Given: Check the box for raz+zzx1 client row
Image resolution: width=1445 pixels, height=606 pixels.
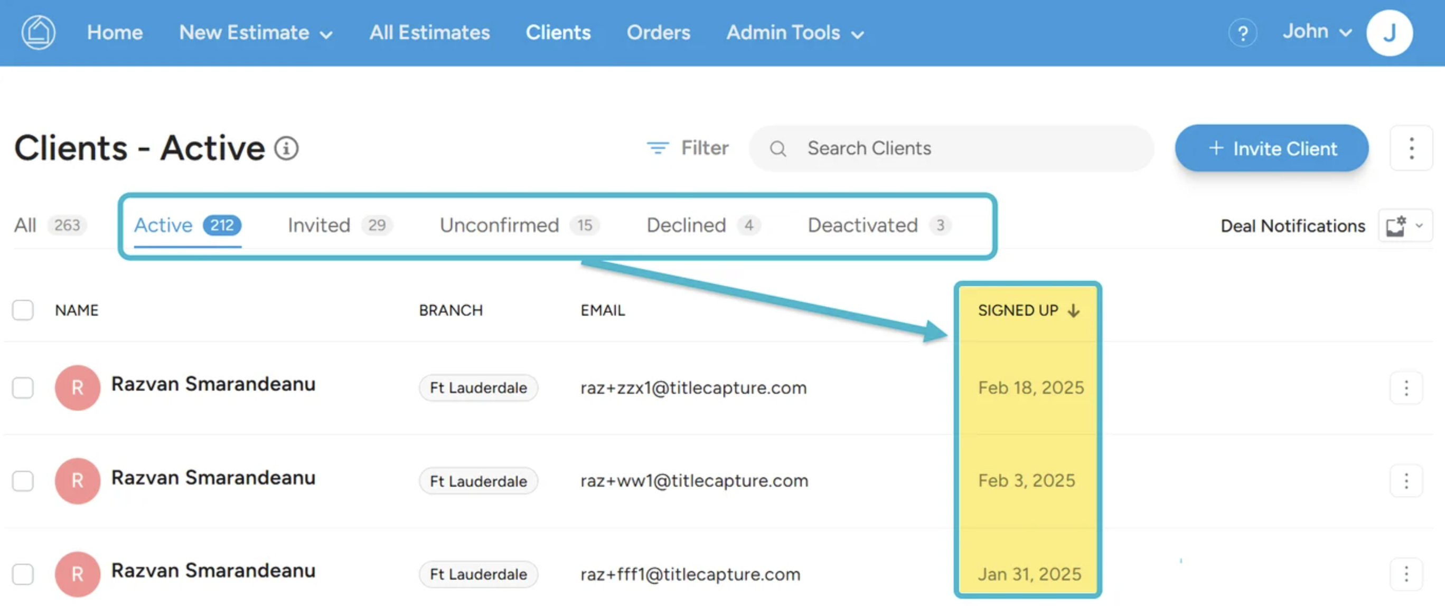Looking at the screenshot, I should (x=23, y=388).
